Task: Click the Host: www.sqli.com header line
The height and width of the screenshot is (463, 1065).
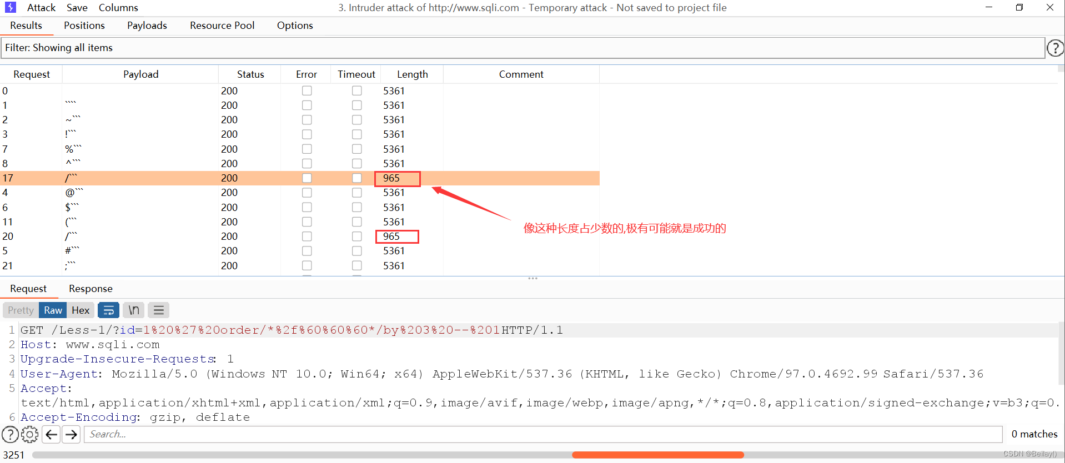Action: click(x=90, y=345)
